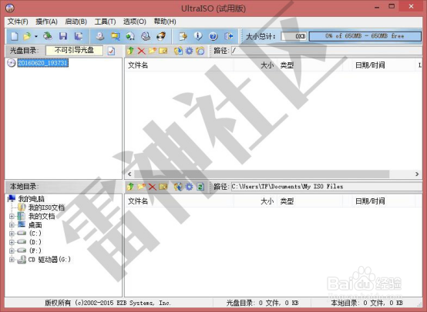
Task: Click the clock folder icon in disc toolbar
Action: coord(200,51)
